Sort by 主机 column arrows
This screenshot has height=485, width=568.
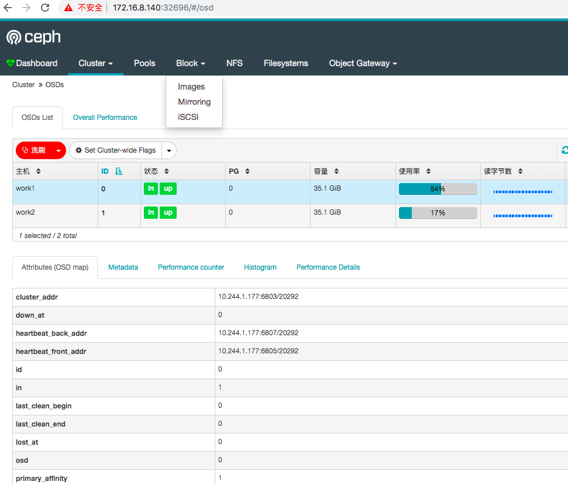pos(39,171)
